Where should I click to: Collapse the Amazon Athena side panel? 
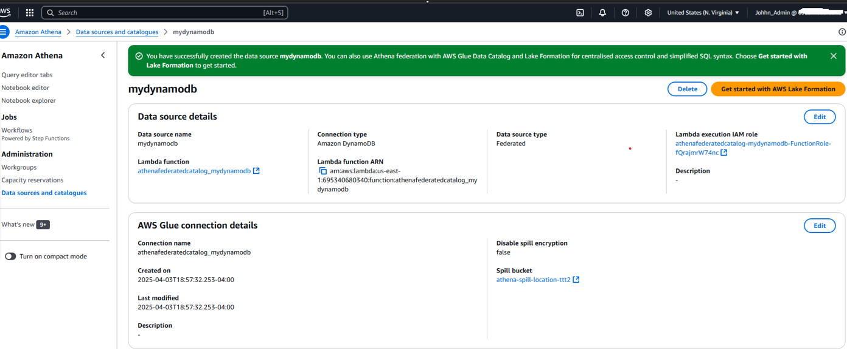(103, 55)
